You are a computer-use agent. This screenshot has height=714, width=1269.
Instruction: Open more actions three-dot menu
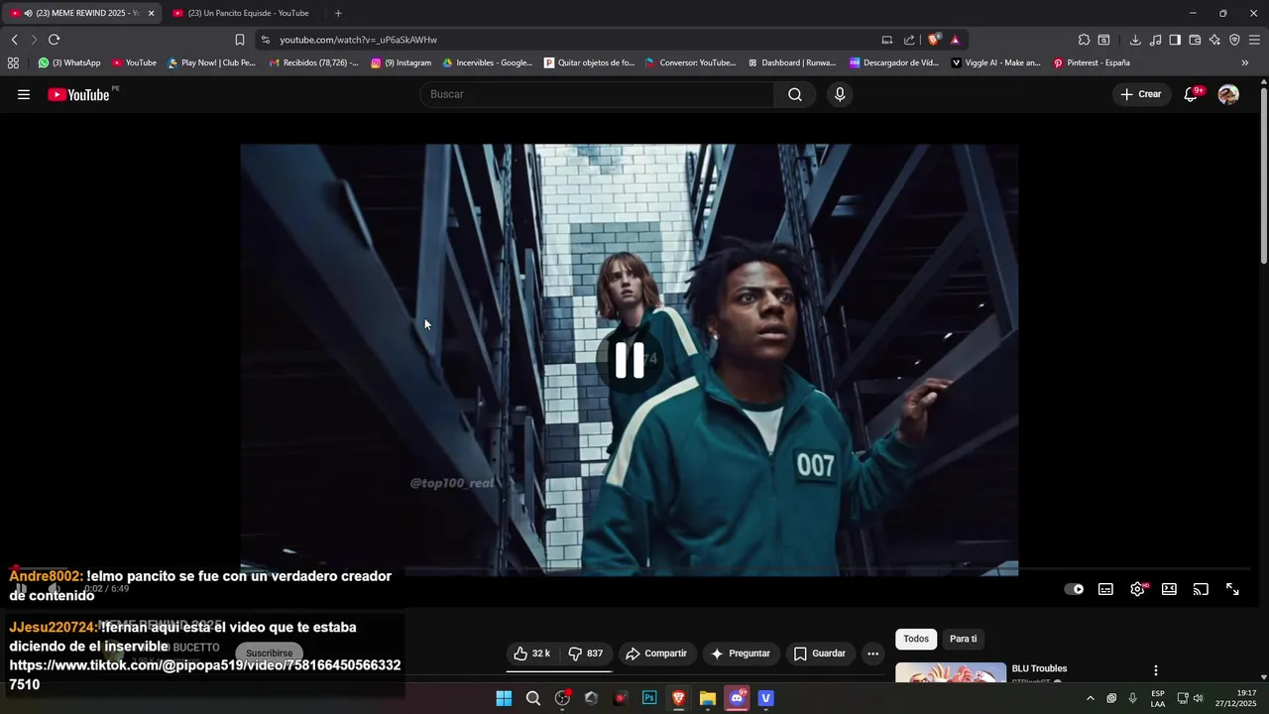[872, 654]
